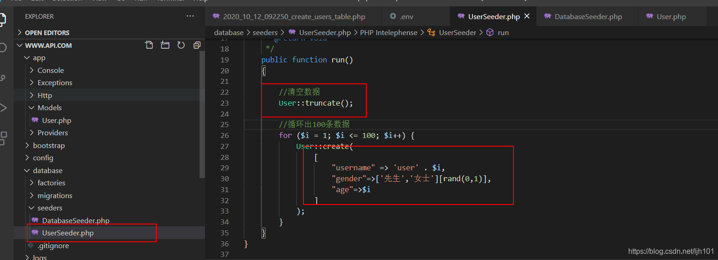The width and height of the screenshot is (718, 260).
Task: Click the UserSeeder.php breadcrumb segment
Action: pyautogui.click(x=325, y=32)
